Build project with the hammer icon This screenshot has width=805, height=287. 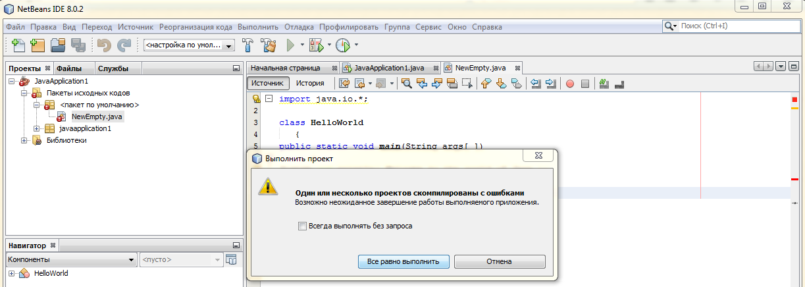click(249, 45)
